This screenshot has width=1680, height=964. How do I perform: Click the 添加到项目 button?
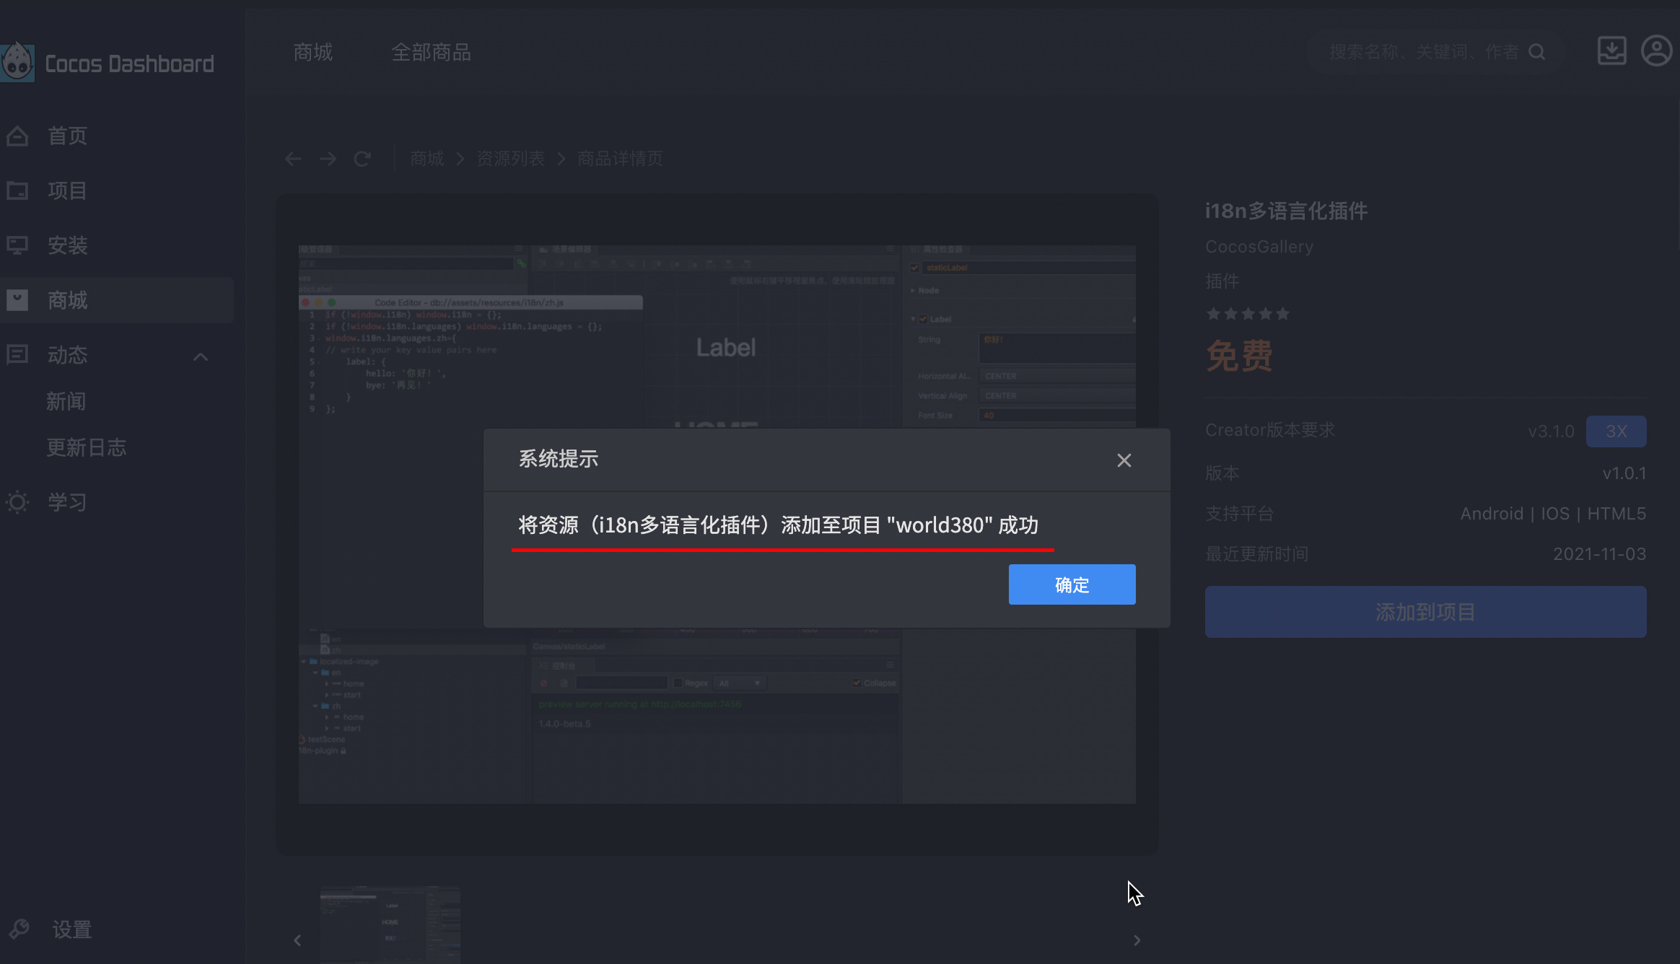[1425, 612]
